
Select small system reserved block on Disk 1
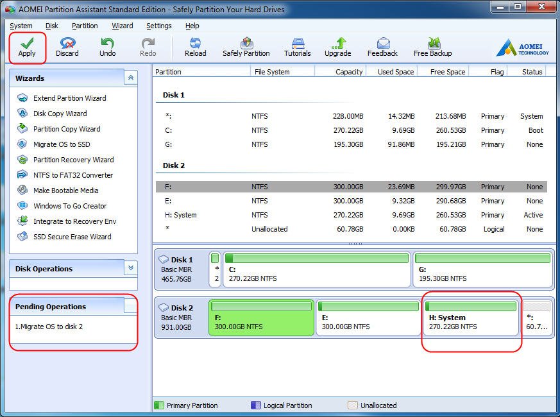(215, 270)
